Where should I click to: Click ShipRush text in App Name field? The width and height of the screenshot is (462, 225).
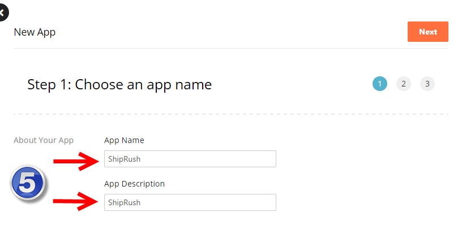click(125, 159)
